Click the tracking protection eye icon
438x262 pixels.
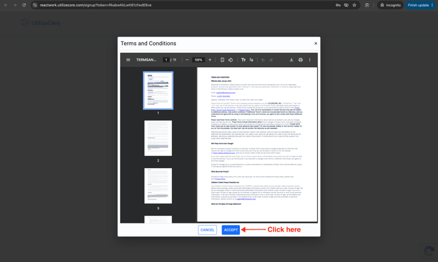(x=346, y=5)
